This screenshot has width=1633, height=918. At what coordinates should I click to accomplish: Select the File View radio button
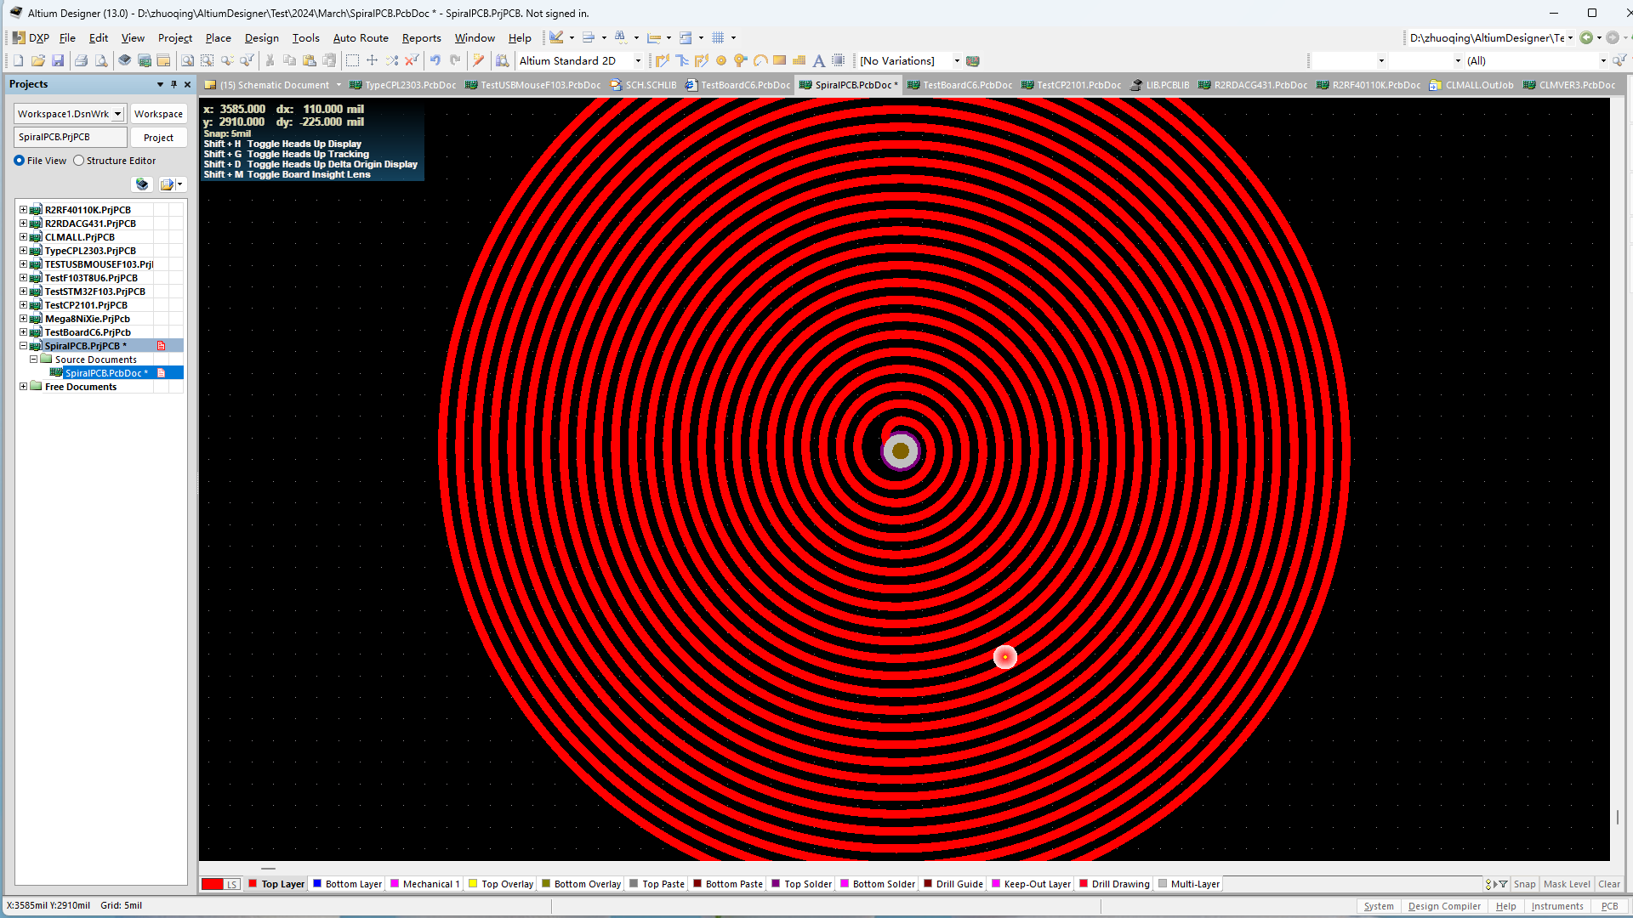19,161
